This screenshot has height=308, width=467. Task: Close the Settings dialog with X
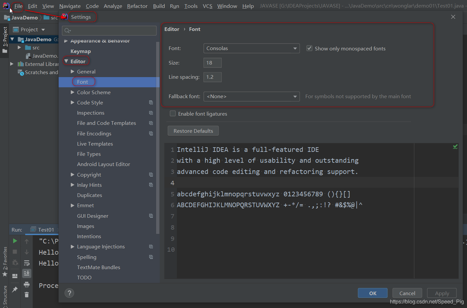click(453, 17)
